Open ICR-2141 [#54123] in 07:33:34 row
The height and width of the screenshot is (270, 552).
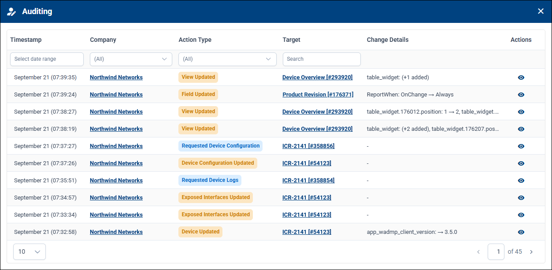(x=307, y=215)
